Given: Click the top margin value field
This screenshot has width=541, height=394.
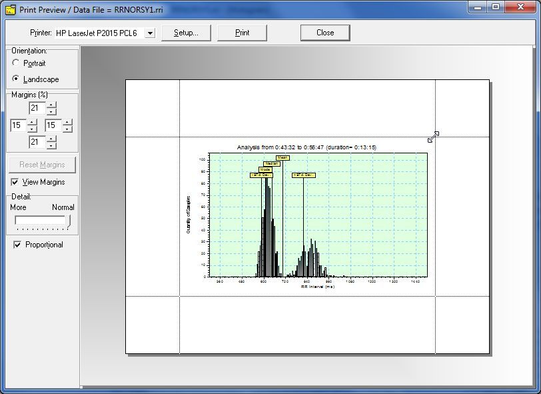Looking at the screenshot, I should point(37,108).
